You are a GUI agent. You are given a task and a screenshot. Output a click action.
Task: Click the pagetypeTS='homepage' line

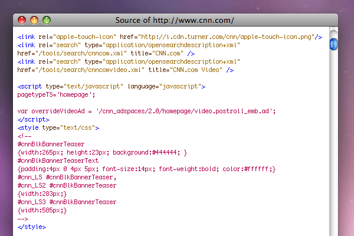click(x=56, y=94)
